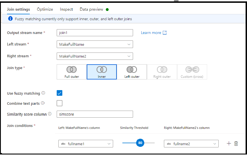The height and width of the screenshot is (155, 247).
Task: Click the info icon beside Use fuzzy matching
Action: point(43,93)
